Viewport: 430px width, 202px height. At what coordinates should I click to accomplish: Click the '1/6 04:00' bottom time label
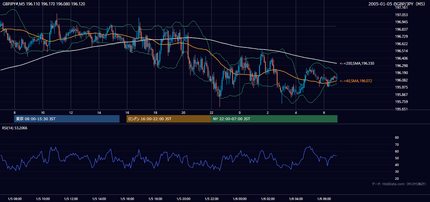[296, 199]
